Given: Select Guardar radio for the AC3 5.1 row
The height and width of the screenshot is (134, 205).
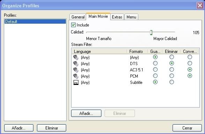Looking at the screenshot, I should (155, 70).
